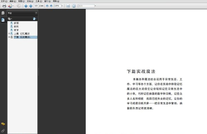This screenshot has height=134, width=207.
Task: Click the new bookmark icon
Action: 34,19
